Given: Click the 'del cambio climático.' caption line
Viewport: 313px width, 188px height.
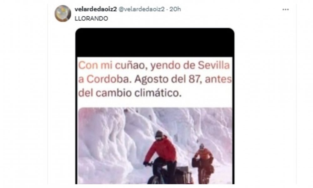Looking at the screenshot, I should 130,93.
